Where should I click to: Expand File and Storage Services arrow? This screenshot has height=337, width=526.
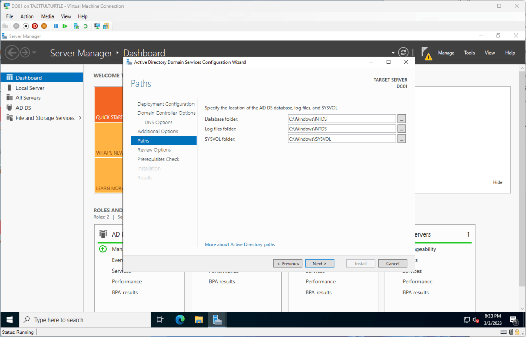click(x=80, y=118)
